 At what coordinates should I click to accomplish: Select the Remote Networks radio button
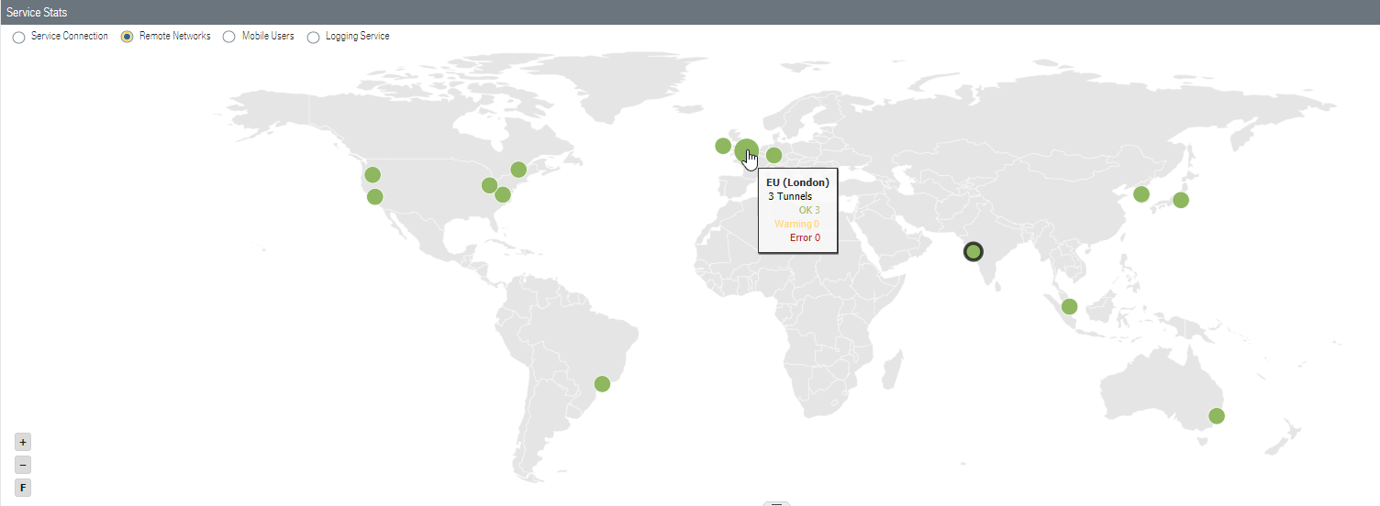click(128, 38)
